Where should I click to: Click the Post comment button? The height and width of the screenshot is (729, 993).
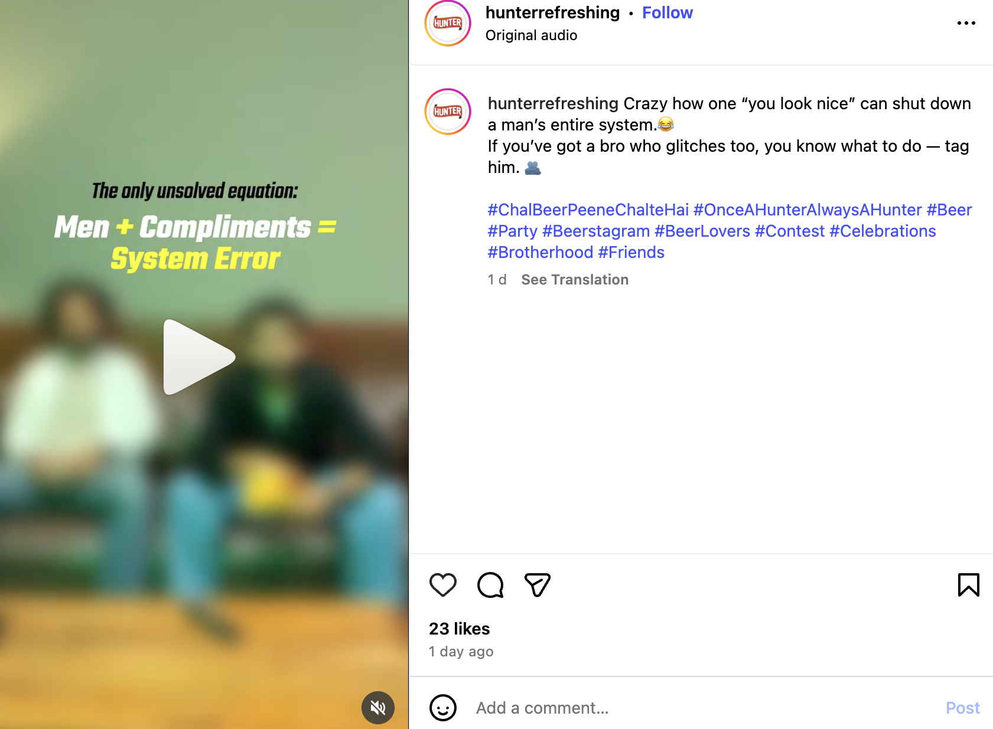(962, 708)
